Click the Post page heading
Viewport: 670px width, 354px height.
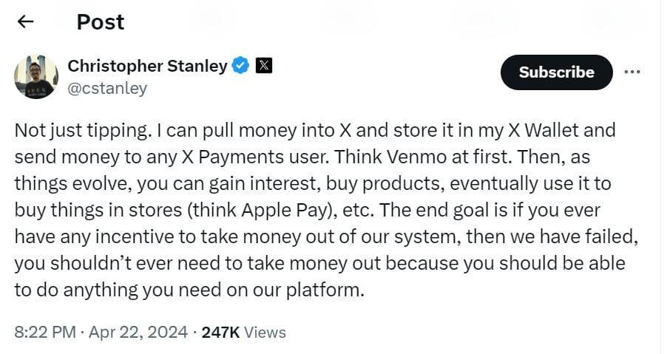[x=100, y=21]
